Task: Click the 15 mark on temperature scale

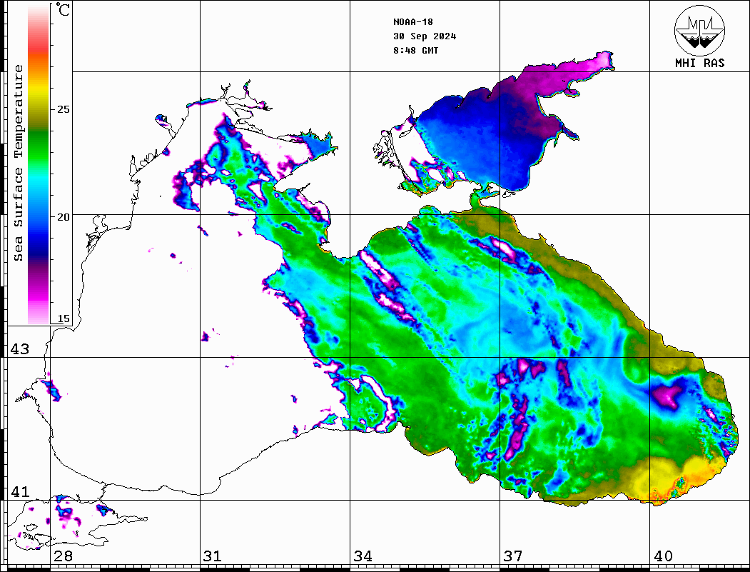Action: click(x=63, y=318)
